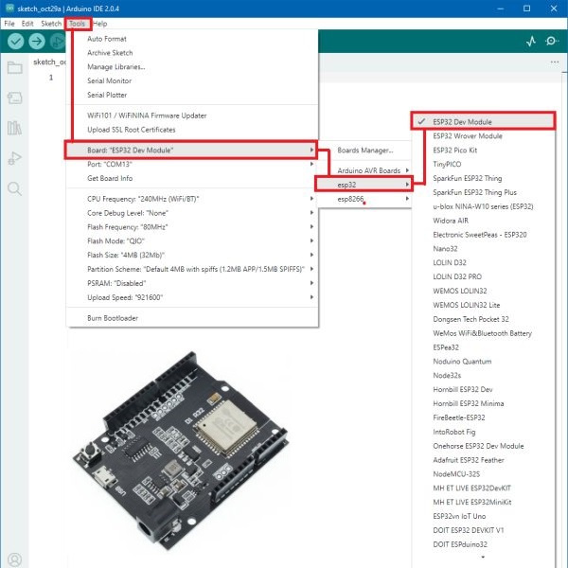The width and height of the screenshot is (568, 568).
Task: Click the Upload arrow button
Action: pos(37,41)
